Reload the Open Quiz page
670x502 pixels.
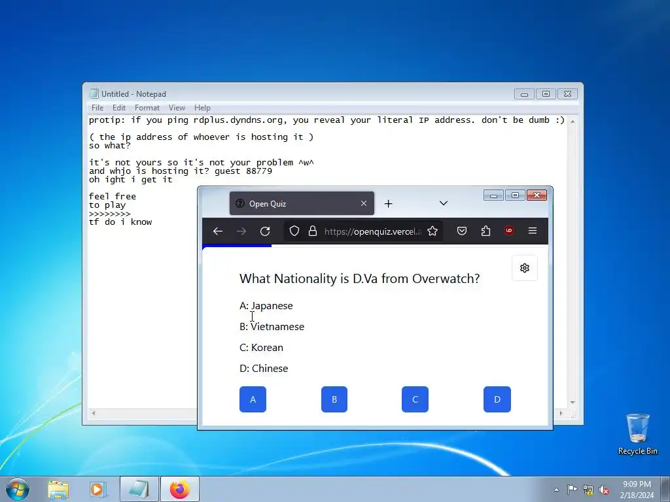[265, 231]
